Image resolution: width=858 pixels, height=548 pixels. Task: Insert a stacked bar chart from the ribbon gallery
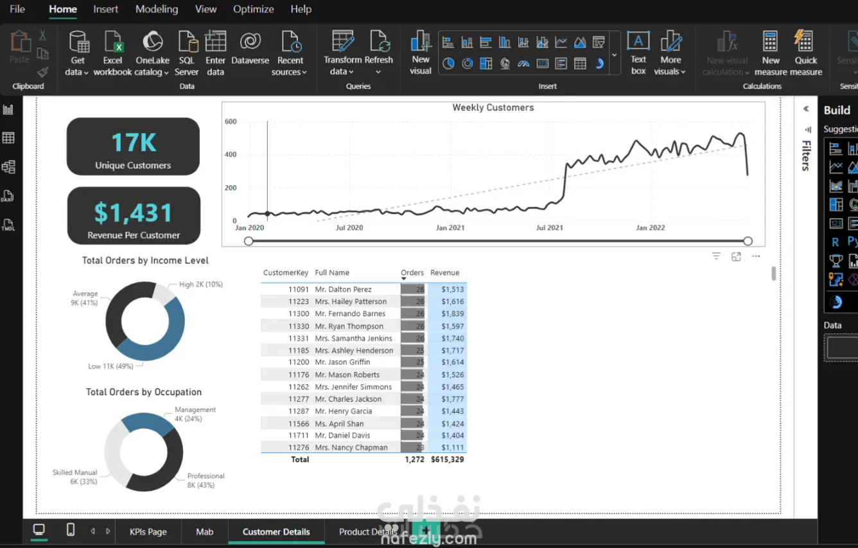[x=448, y=42]
